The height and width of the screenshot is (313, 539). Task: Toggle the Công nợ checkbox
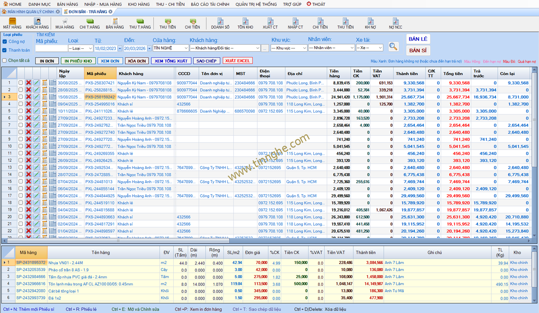pyautogui.click(x=5, y=42)
